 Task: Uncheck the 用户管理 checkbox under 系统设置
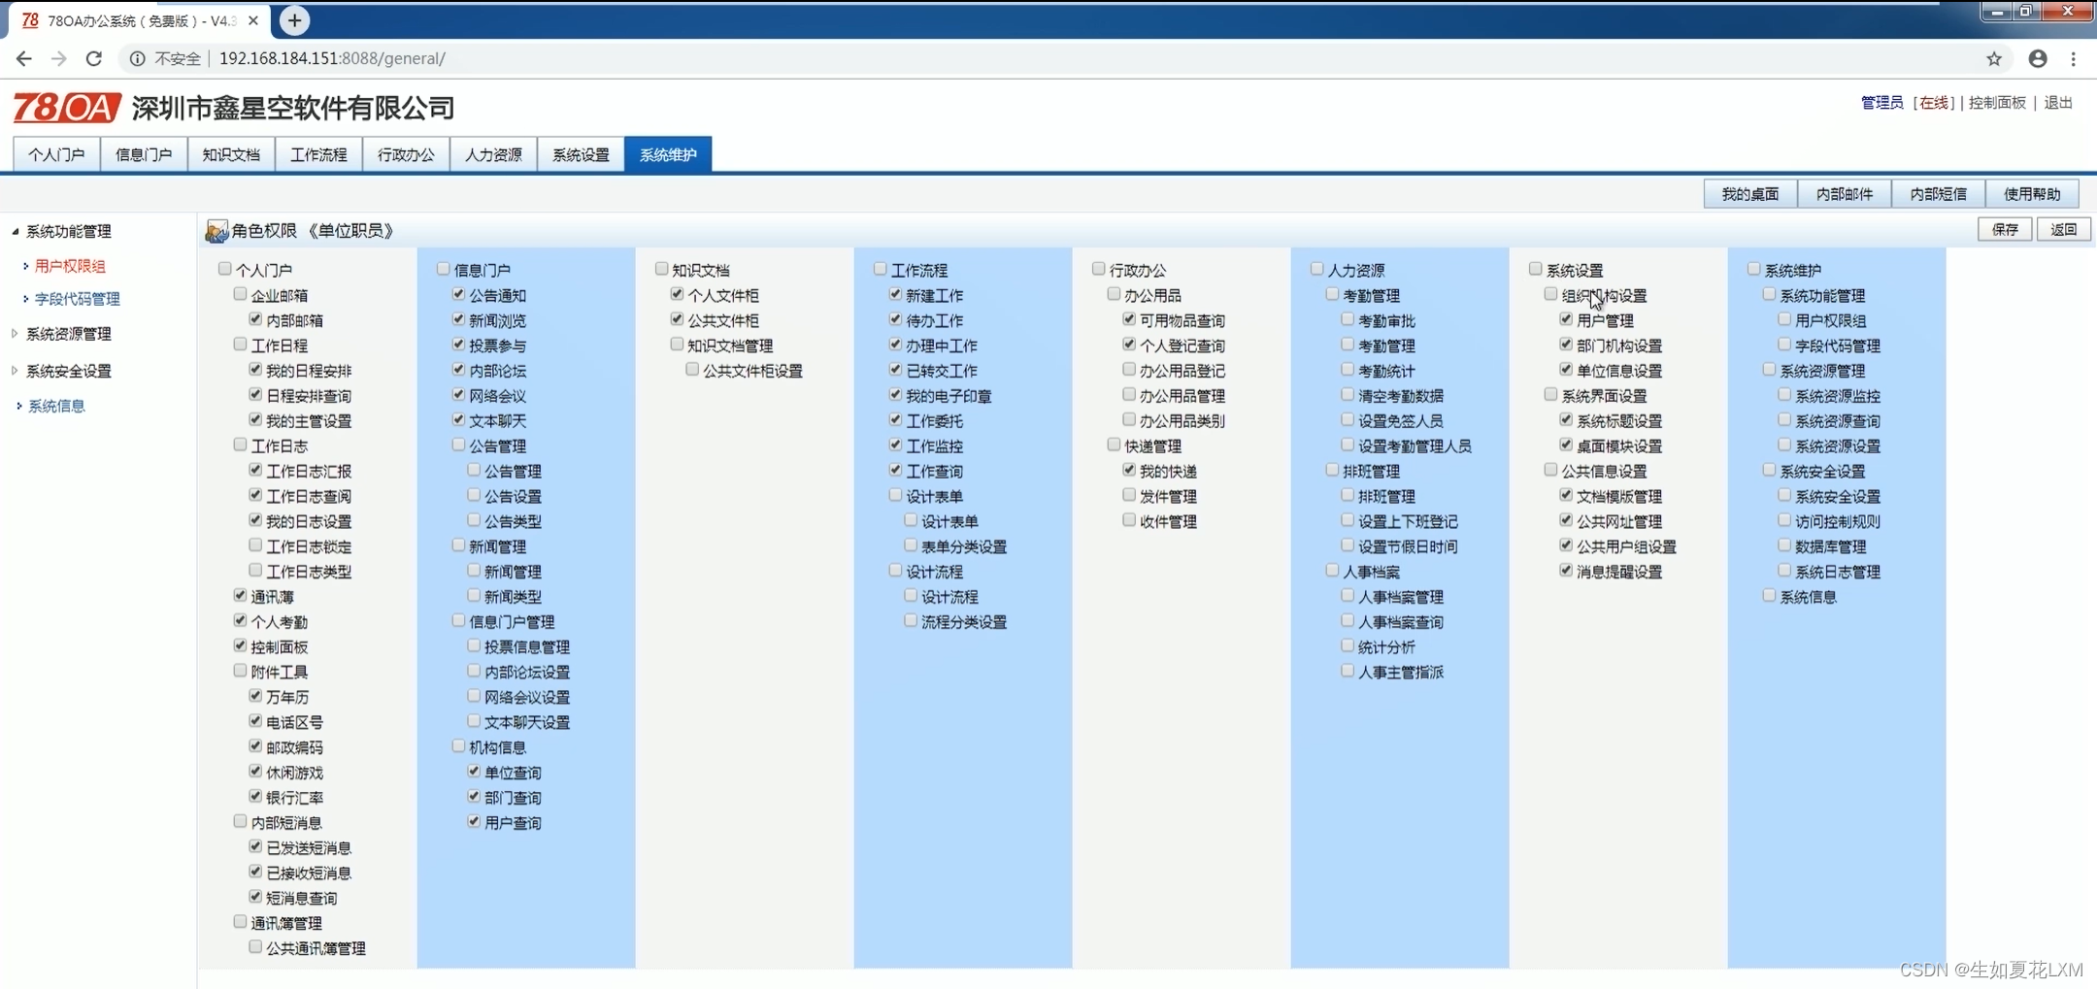coord(1566,319)
